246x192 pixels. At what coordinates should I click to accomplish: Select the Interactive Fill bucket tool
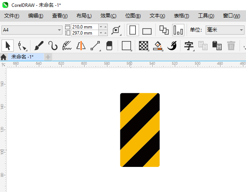click(x=158, y=46)
